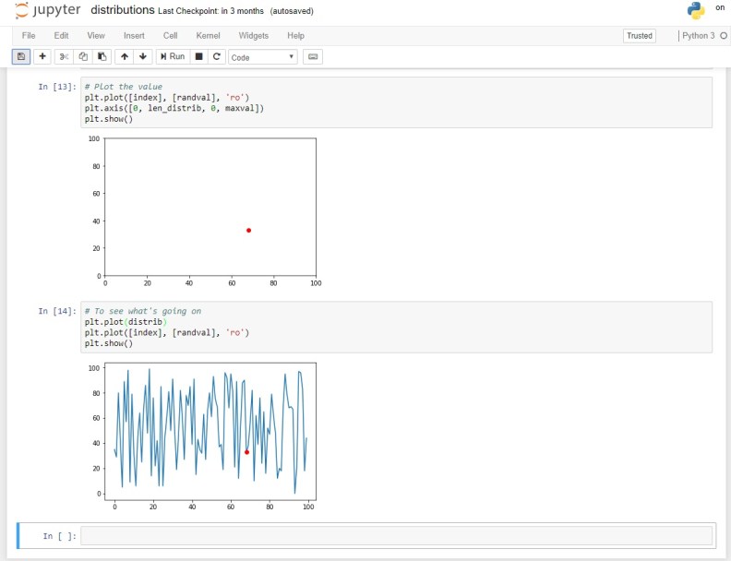
Task: Click the '# To see what's going on' comment
Action: (143, 311)
